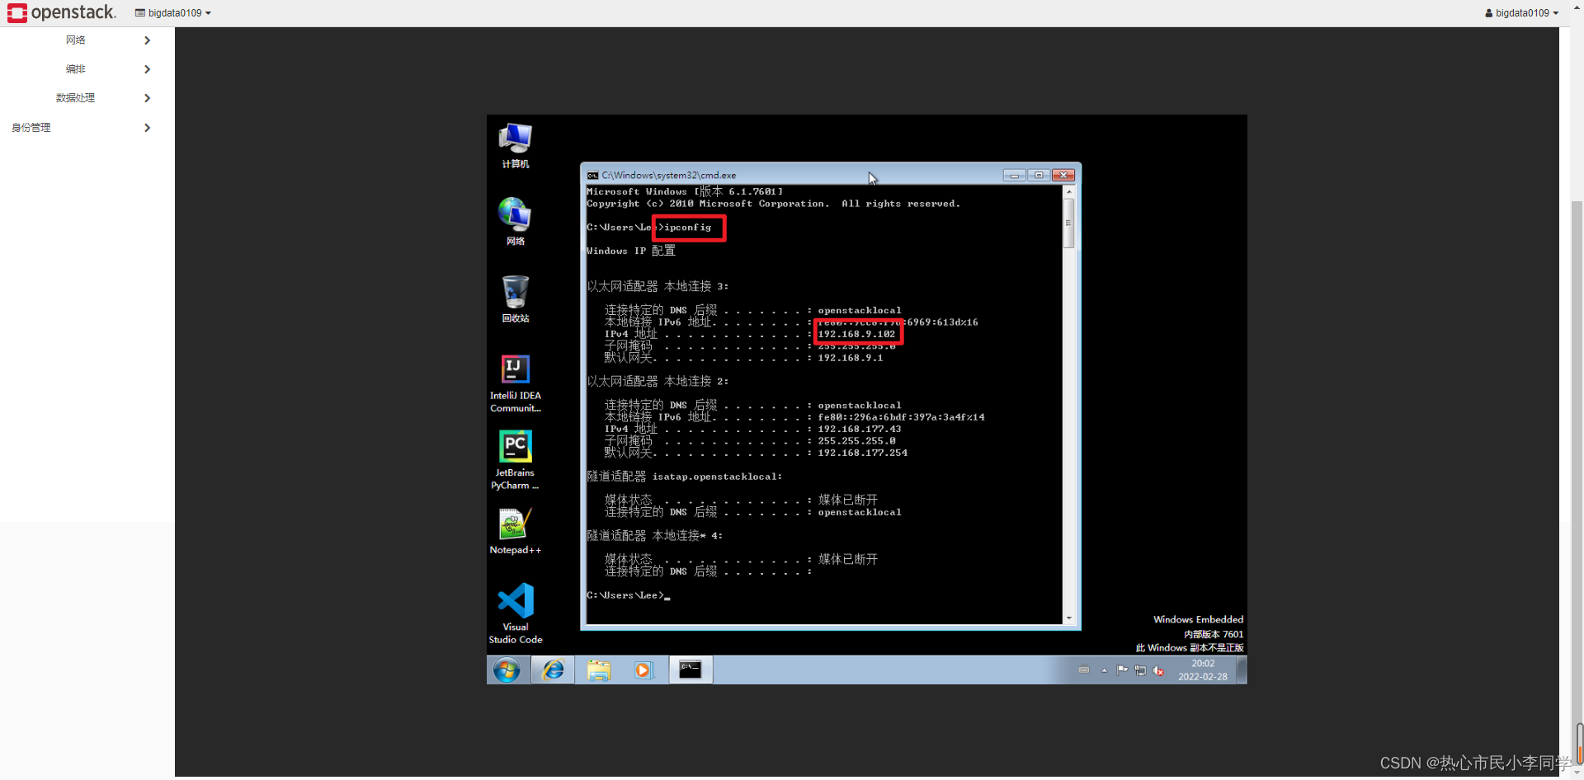Expand the 网络 sidebar section
This screenshot has height=780, width=1584.
pyautogui.click(x=87, y=40)
